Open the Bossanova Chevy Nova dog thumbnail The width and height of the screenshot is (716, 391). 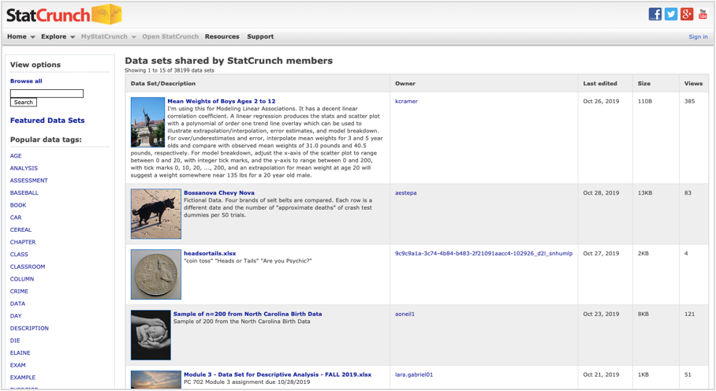click(156, 214)
